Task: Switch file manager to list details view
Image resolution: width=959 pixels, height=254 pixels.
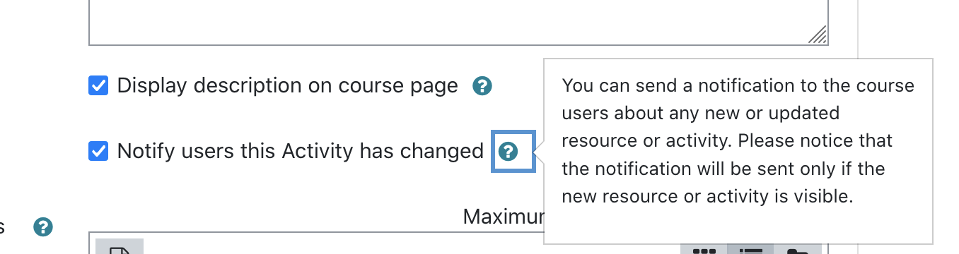Action: pyautogui.click(x=750, y=249)
